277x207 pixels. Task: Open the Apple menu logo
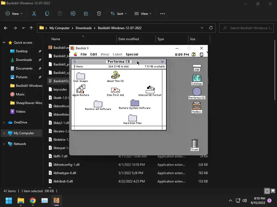[75, 54]
